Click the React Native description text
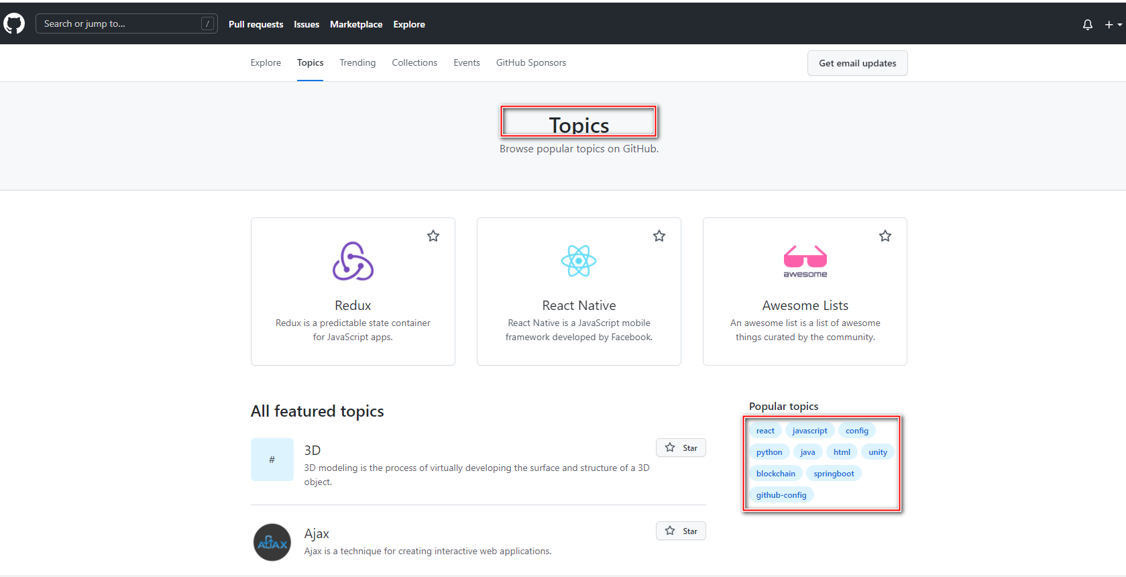The height and width of the screenshot is (577, 1126). [x=579, y=330]
